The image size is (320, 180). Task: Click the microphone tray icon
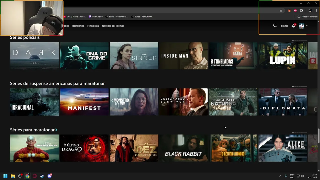coord(286,176)
